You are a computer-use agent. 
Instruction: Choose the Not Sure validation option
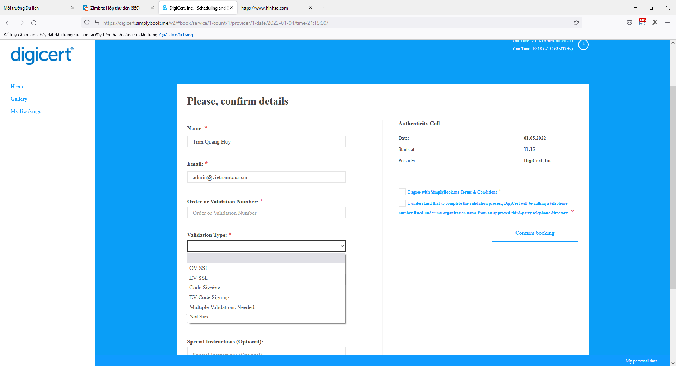pos(200,317)
